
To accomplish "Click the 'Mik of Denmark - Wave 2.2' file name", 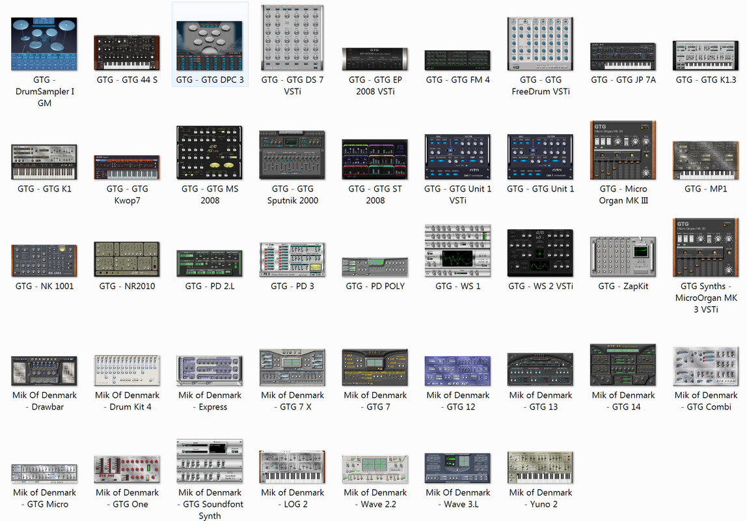I will point(375,498).
